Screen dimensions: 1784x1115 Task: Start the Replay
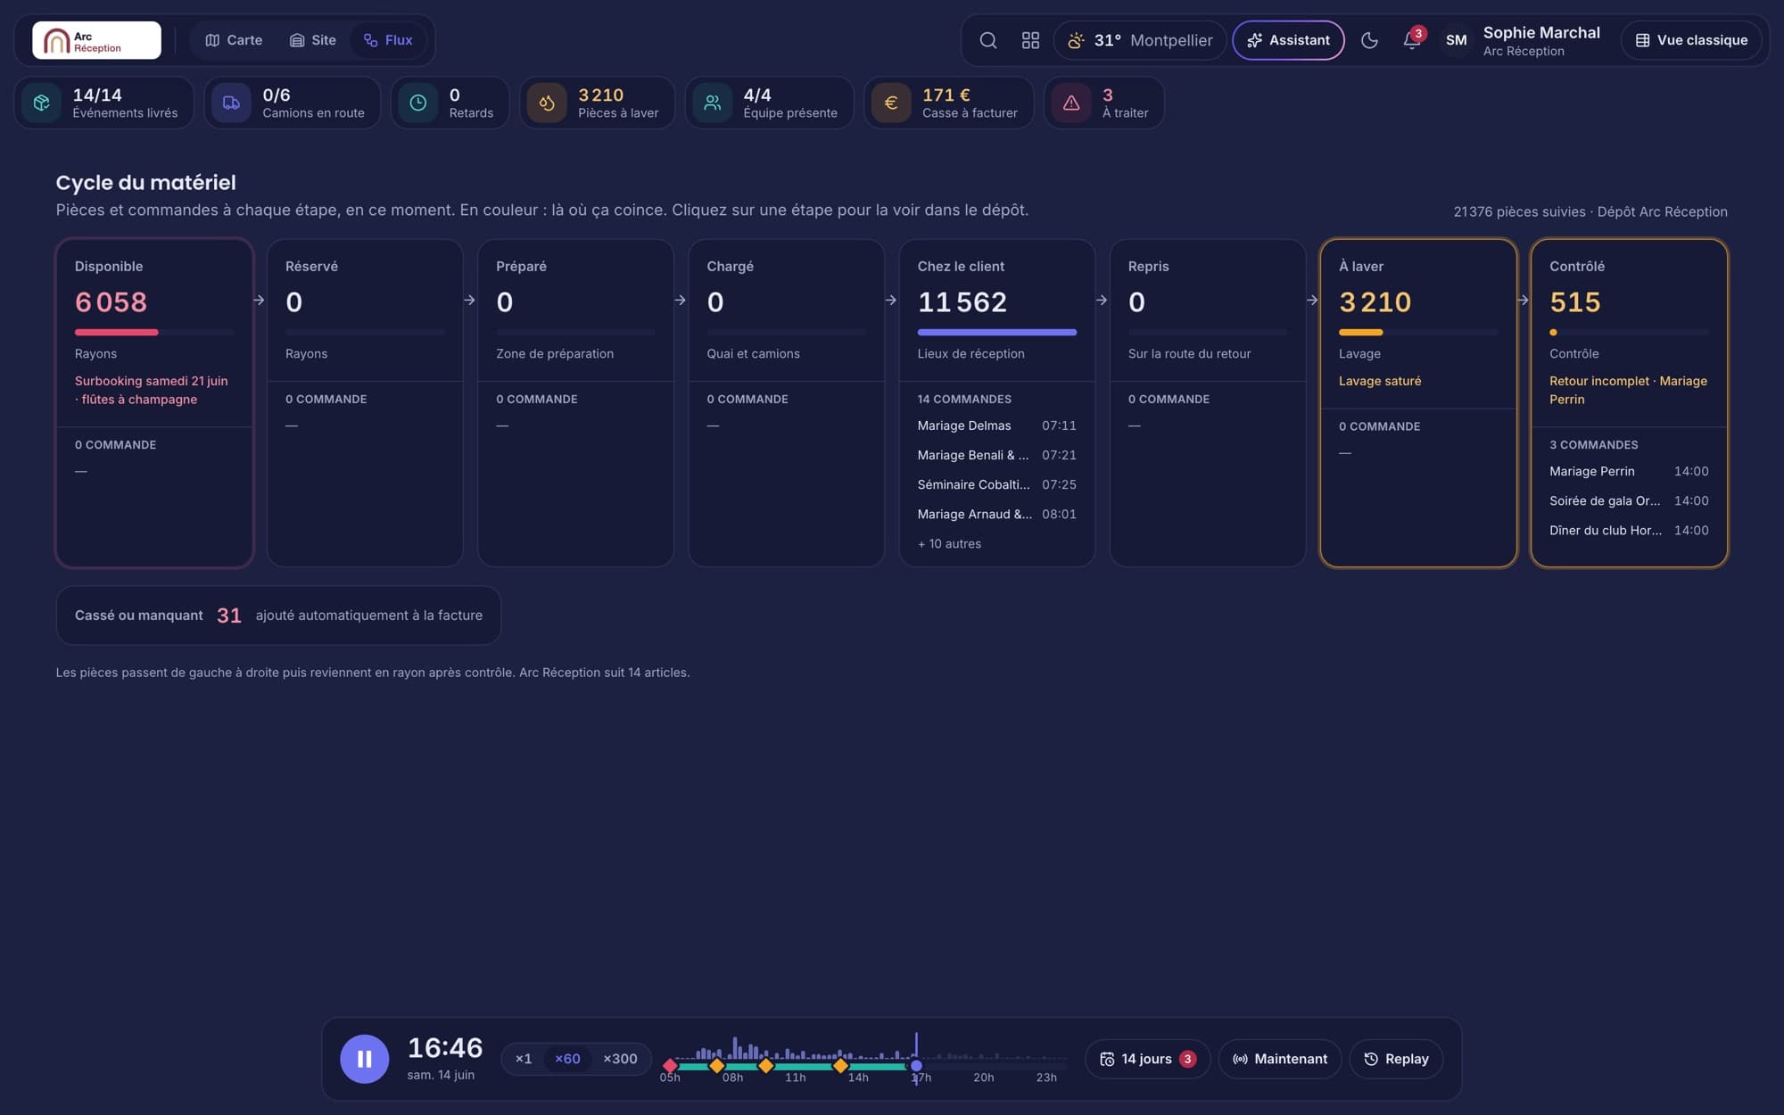pos(1396,1059)
